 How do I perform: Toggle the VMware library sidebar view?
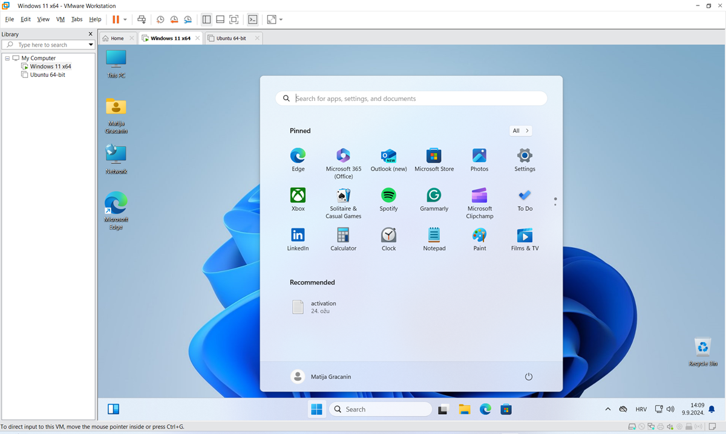206,19
